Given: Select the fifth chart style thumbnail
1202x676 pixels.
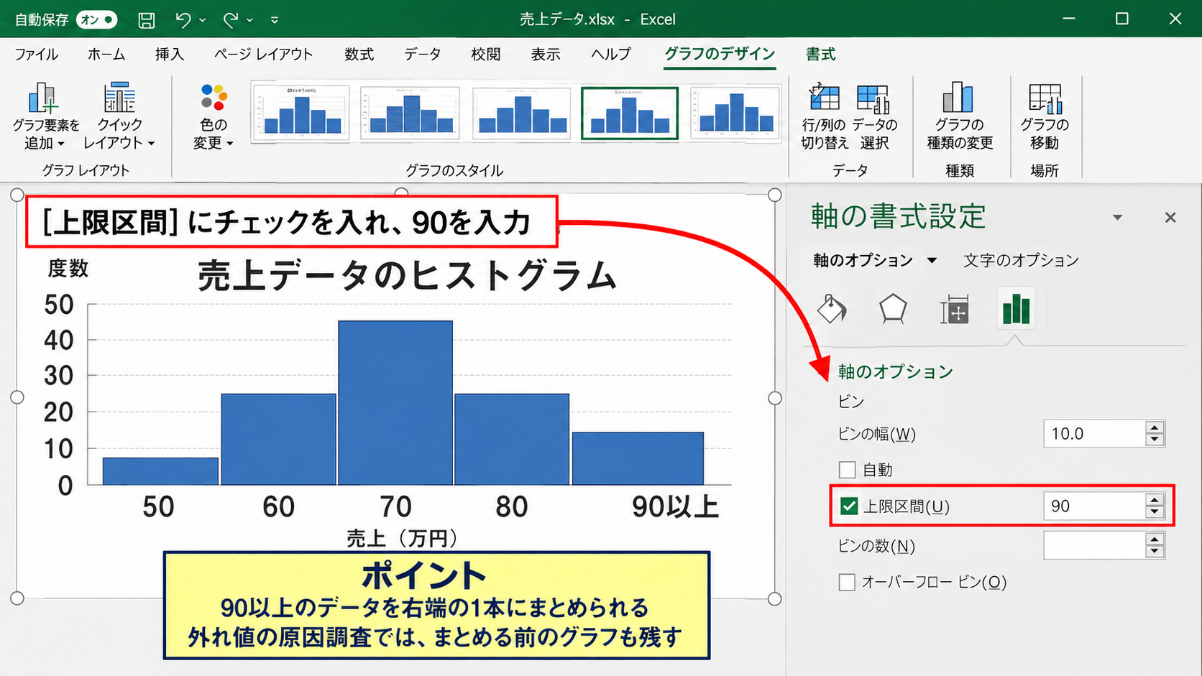Looking at the screenshot, I should click(735, 113).
